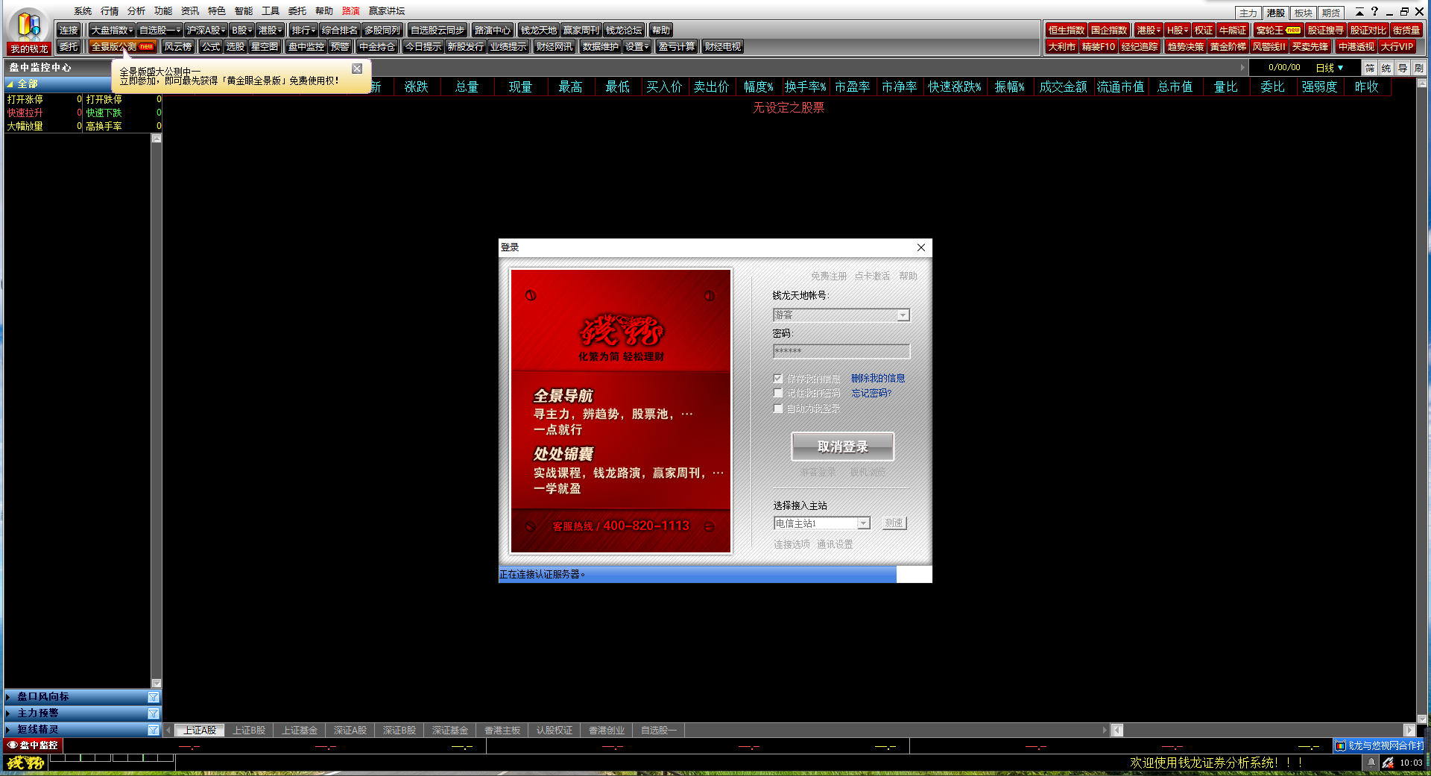This screenshot has height=776, width=1431.
Task: Click 恒生指数 toolbar button
Action: click(x=1067, y=30)
